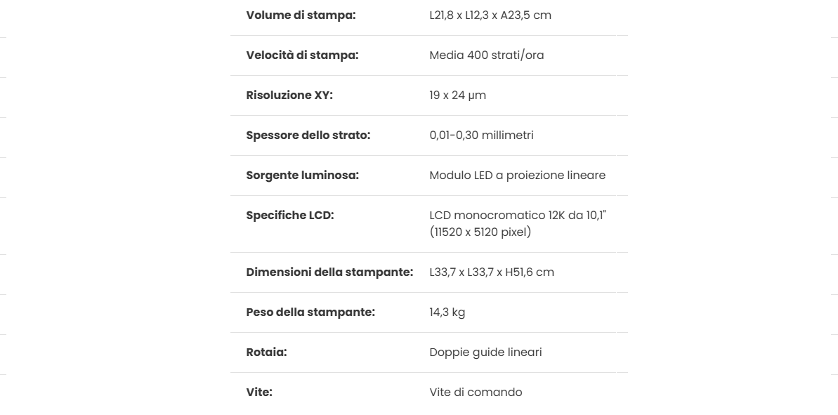Click the "Rotaia:" row label
838x415 pixels.
(266, 353)
